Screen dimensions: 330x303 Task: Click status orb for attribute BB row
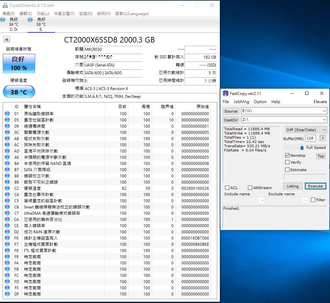click(7, 182)
